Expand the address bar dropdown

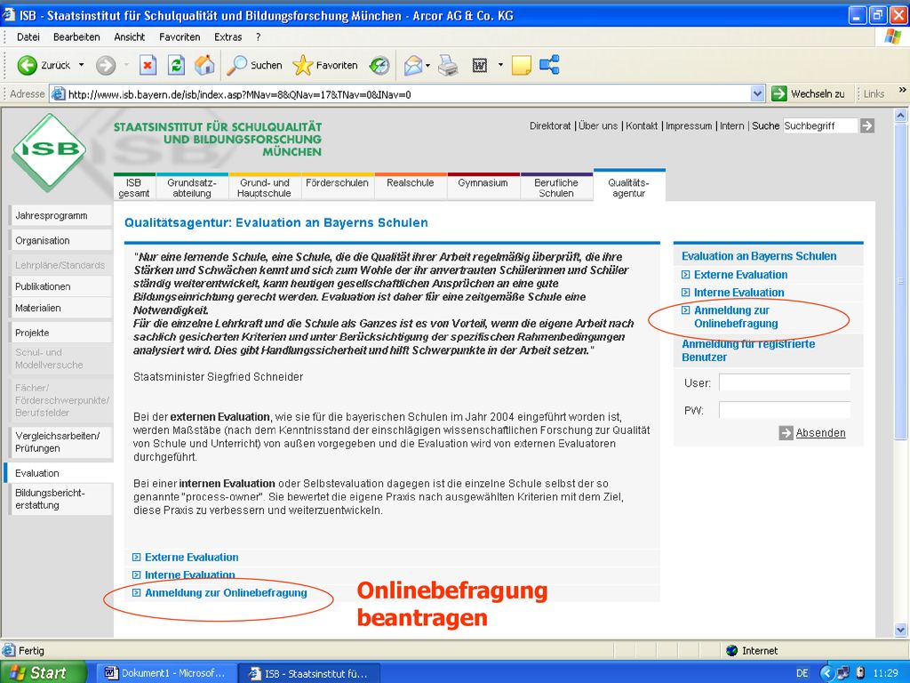[x=757, y=93]
